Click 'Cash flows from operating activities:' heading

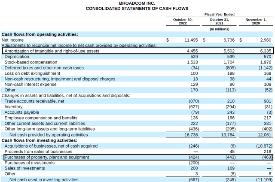point(40,34)
